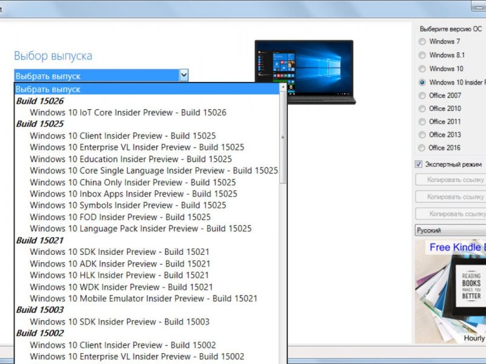
Task: Collapse the Выбрать выпуск dropdown arrow
Action: pyautogui.click(x=184, y=75)
